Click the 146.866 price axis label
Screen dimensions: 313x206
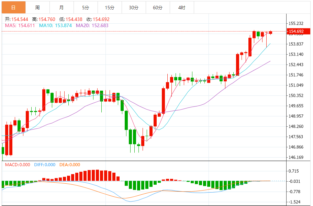point(296,147)
